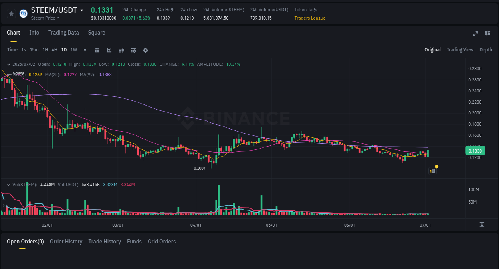This screenshot has width=499, height=269.
Task: Open the date range calendar icon
Action: pyautogui.click(x=97, y=50)
